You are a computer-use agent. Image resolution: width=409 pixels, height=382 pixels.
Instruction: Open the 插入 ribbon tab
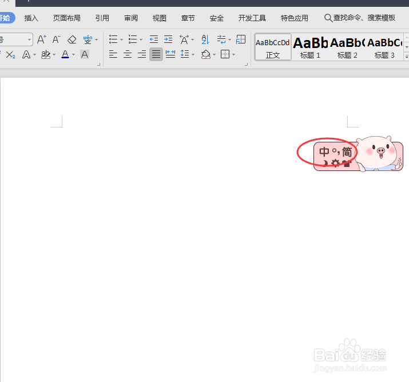click(x=31, y=18)
